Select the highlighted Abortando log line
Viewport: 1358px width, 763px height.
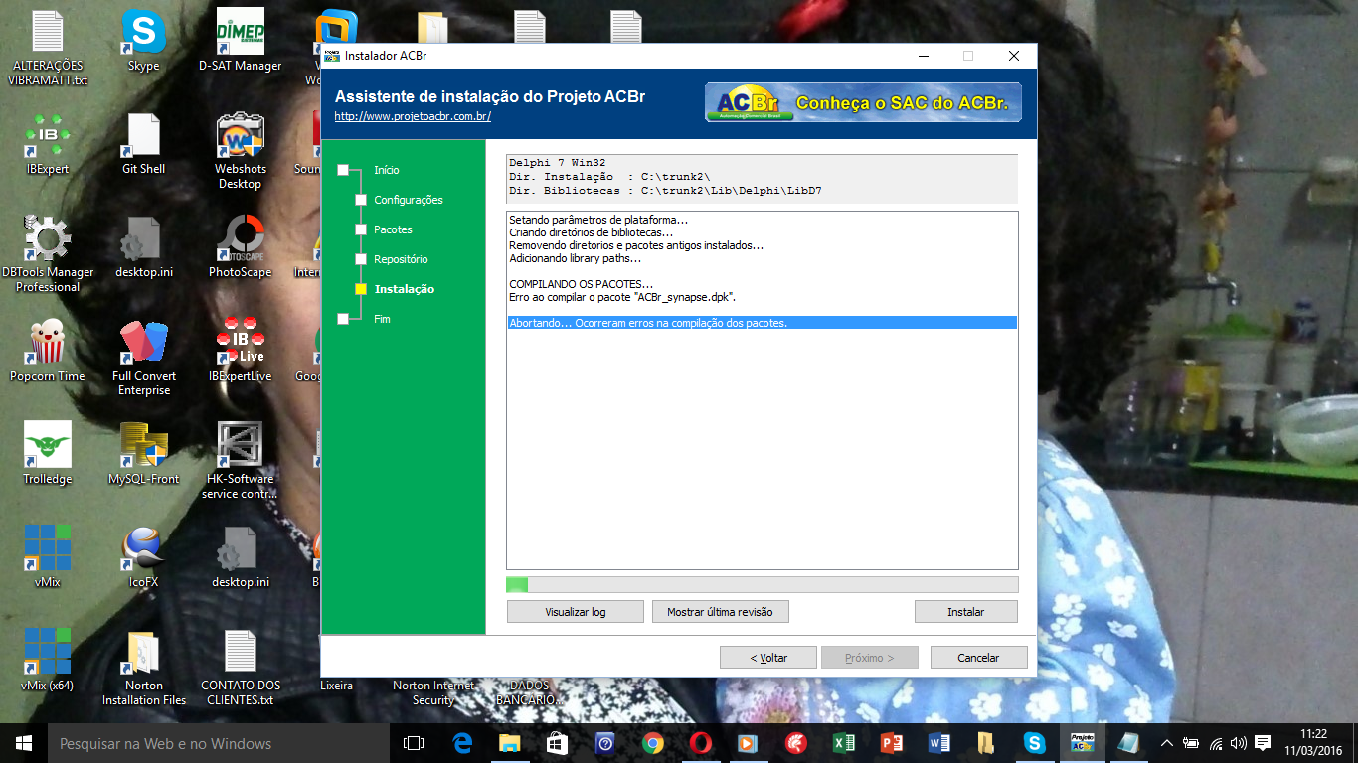762,323
